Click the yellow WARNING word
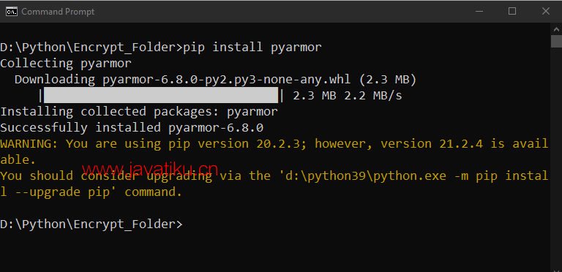Screen dimensions: 562x272 point(29,144)
